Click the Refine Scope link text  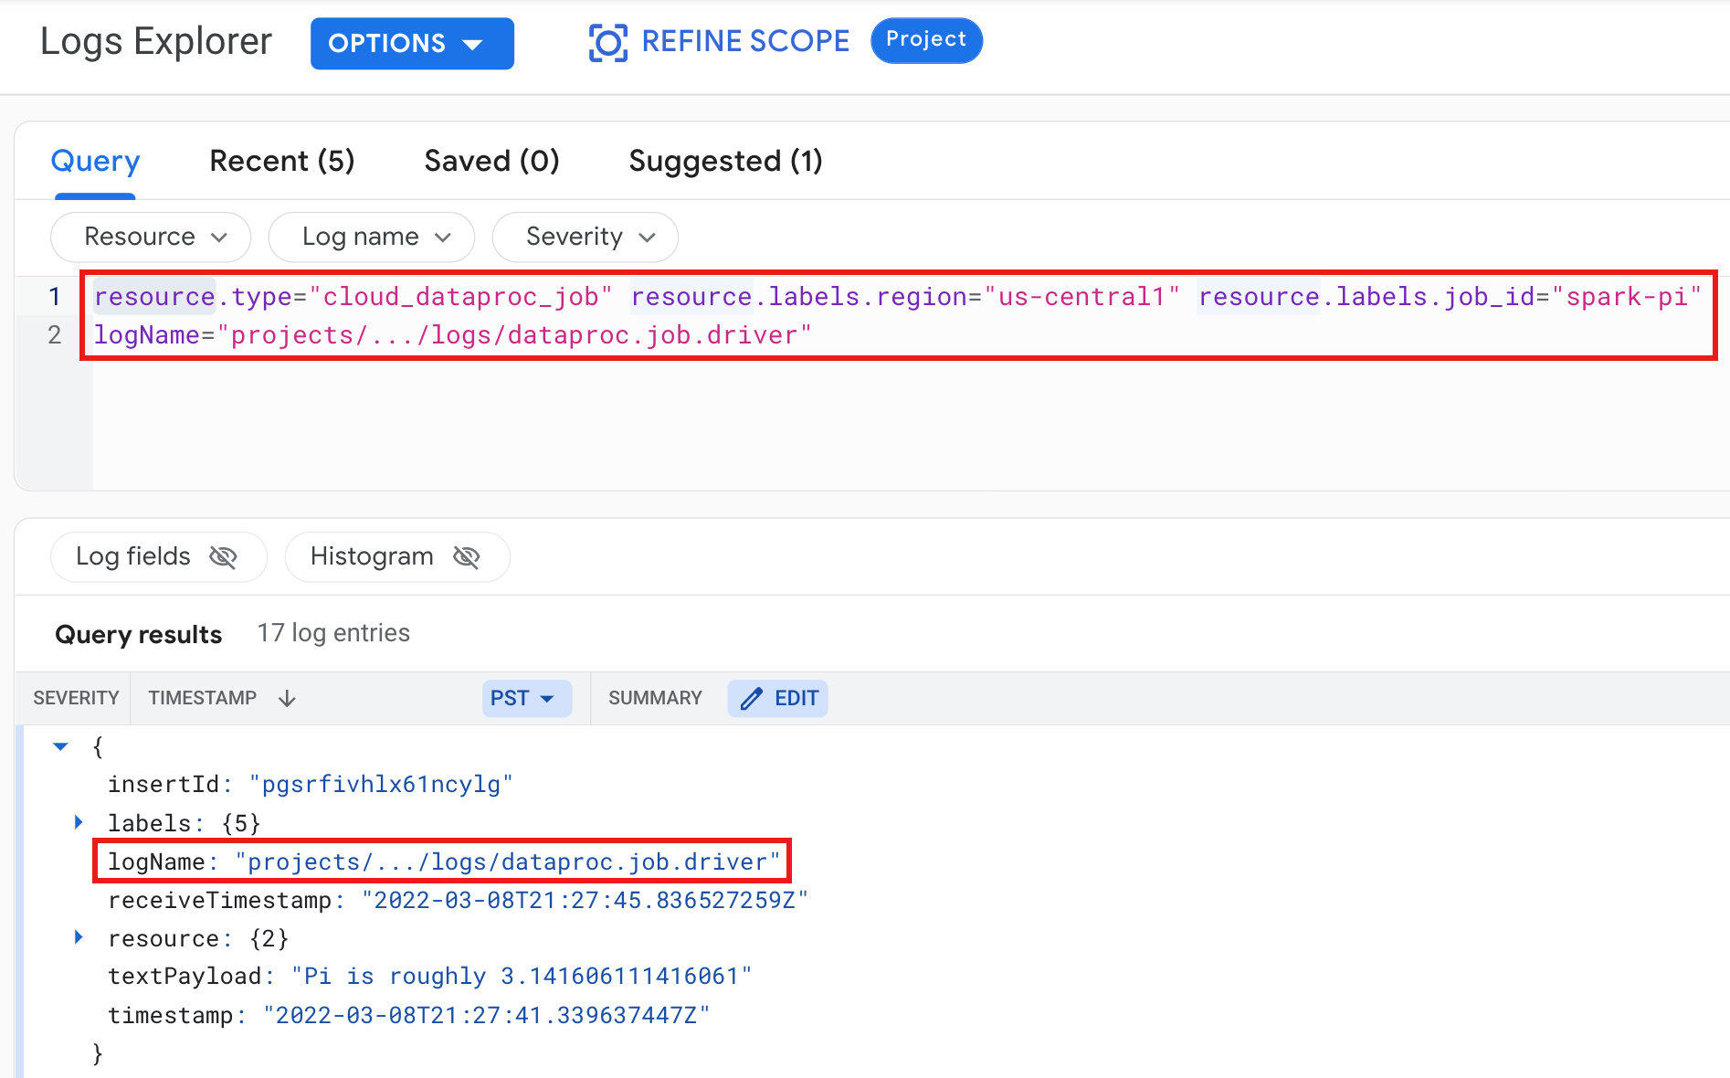pyautogui.click(x=745, y=41)
